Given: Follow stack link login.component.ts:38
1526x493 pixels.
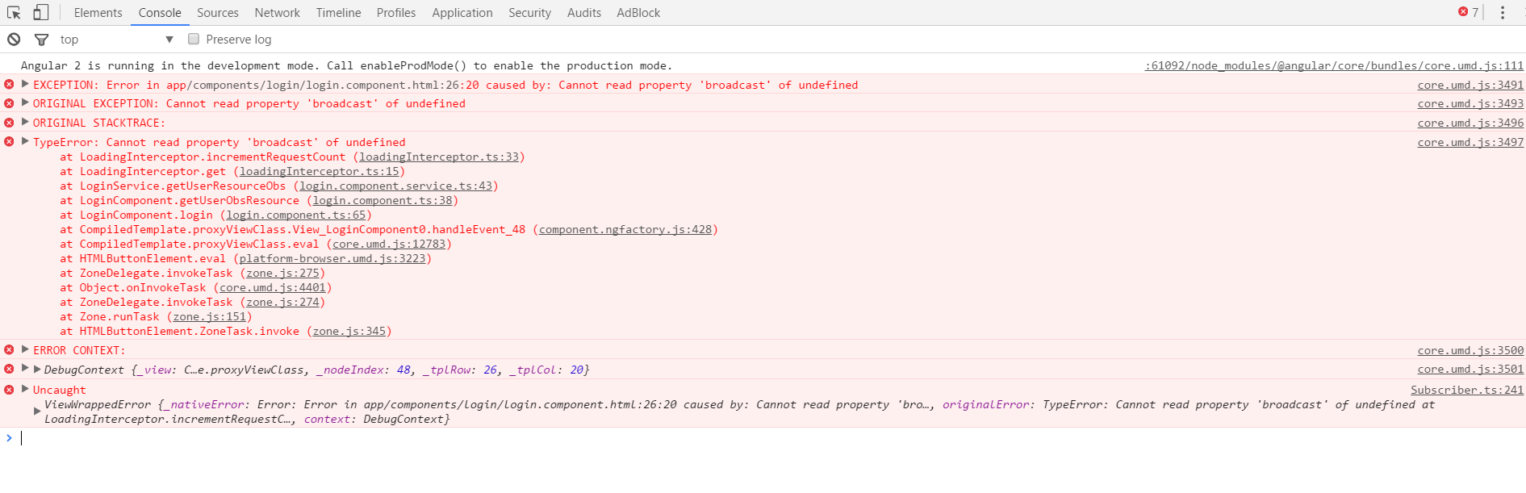Looking at the screenshot, I should 383,200.
